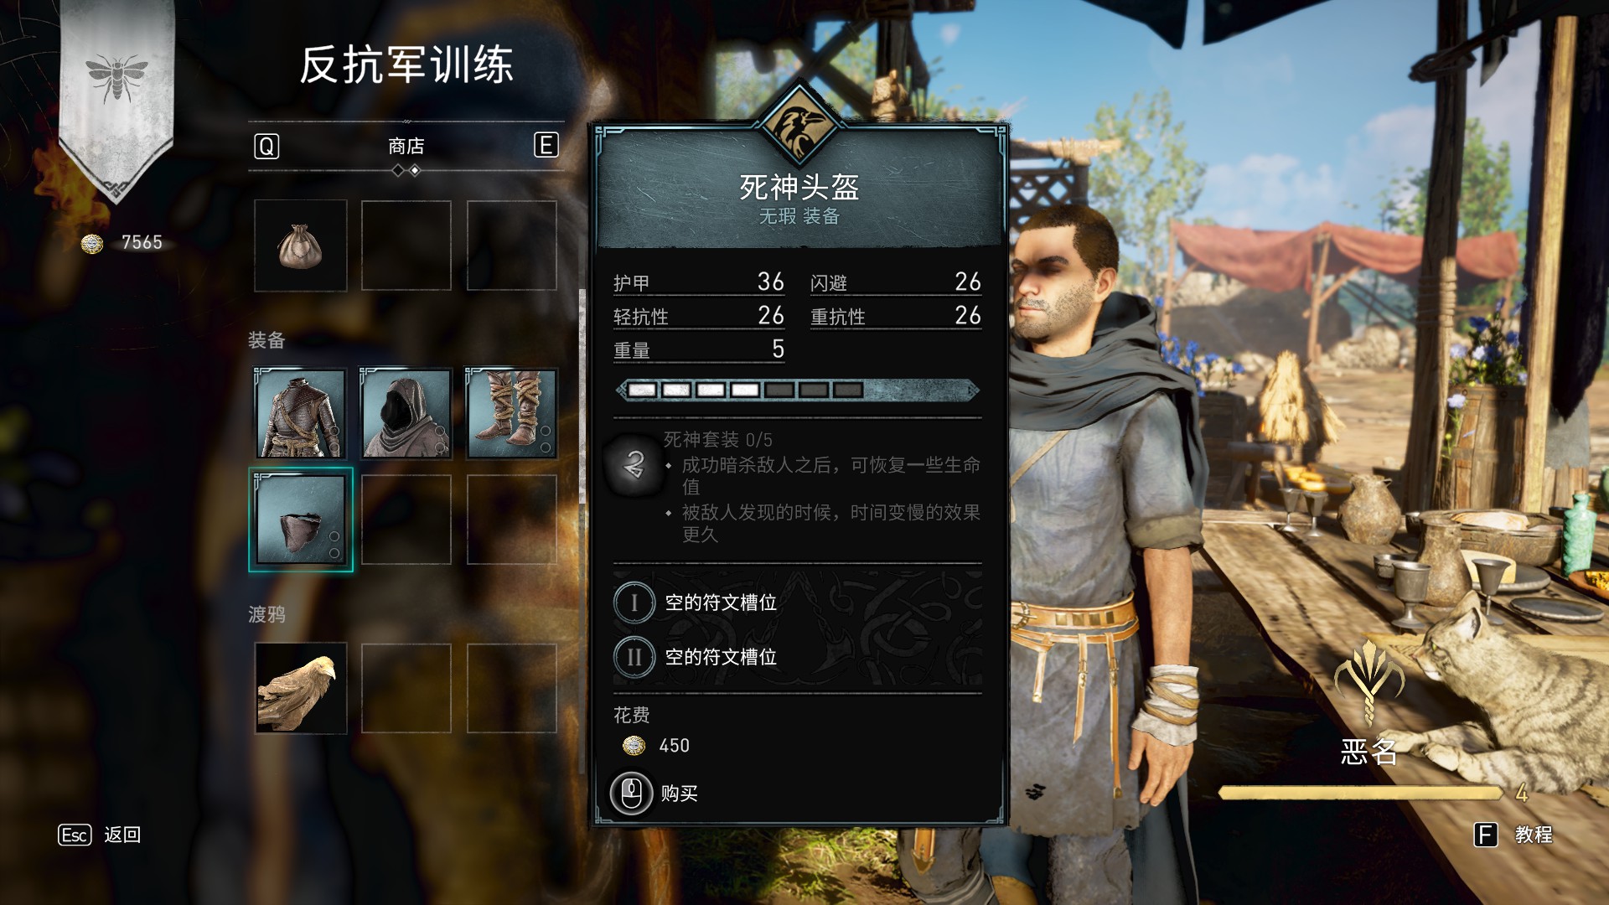
Task: Select the second empty rune slot II
Action: 696,657
